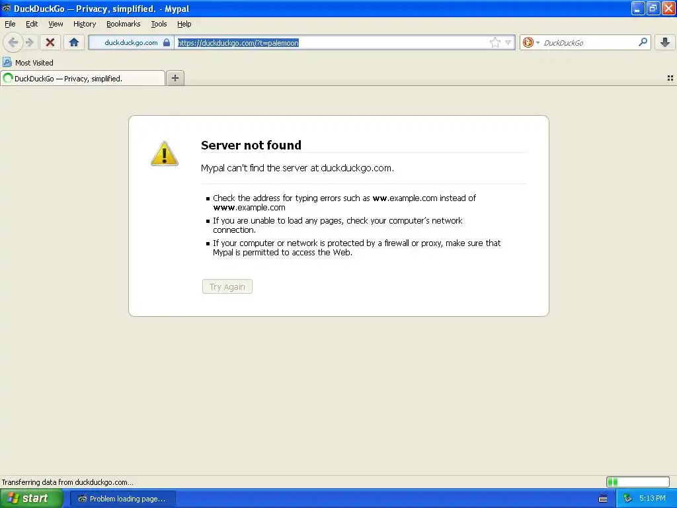
Task: Go forward with the Forward arrow button
Action: [29, 42]
